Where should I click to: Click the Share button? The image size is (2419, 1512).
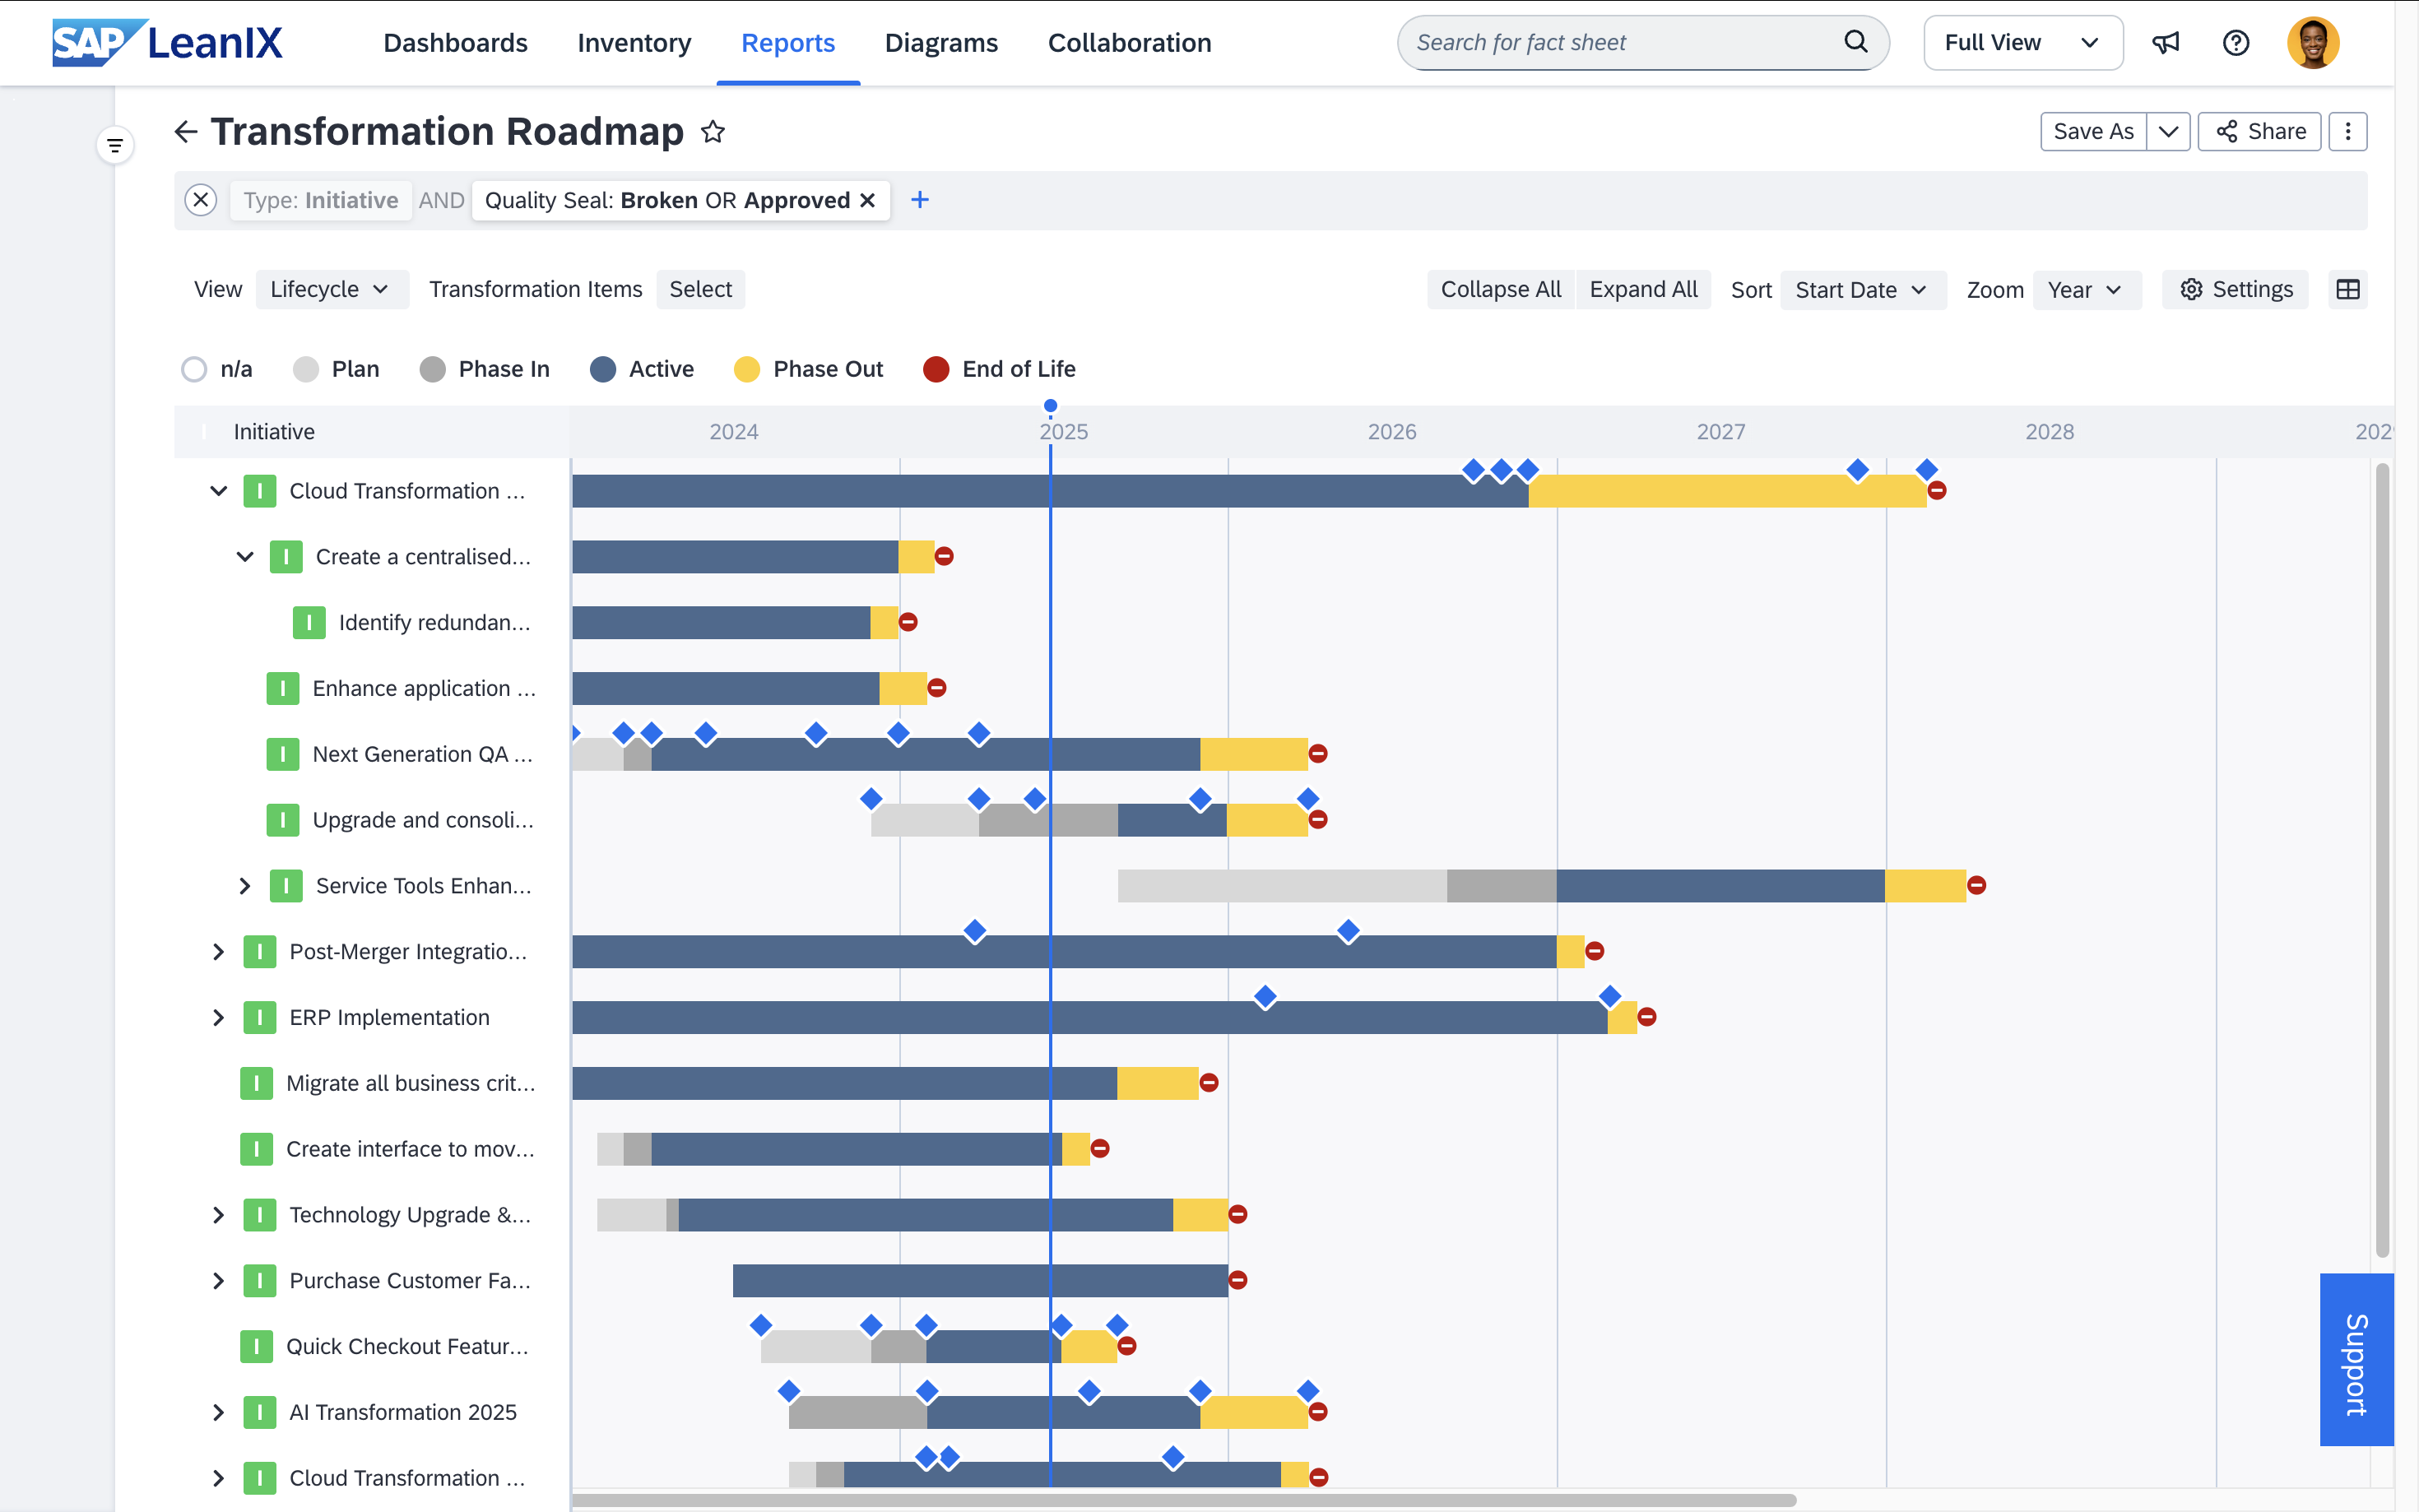(x=2259, y=132)
